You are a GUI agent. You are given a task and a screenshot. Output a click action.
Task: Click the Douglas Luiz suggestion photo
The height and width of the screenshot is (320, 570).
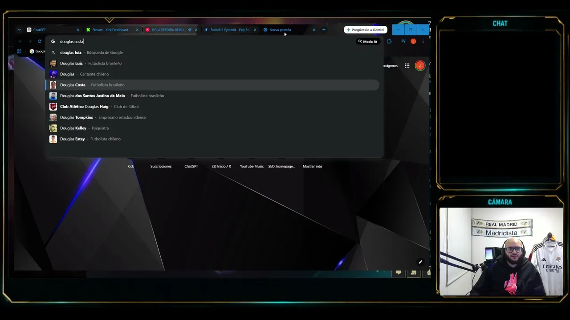tap(53, 63)
